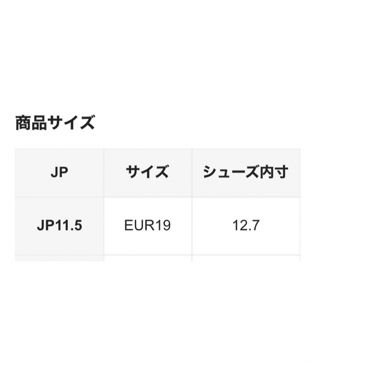
Task: Select the JP column header cell
Action: pyautogui.click(x=59, y=173)
